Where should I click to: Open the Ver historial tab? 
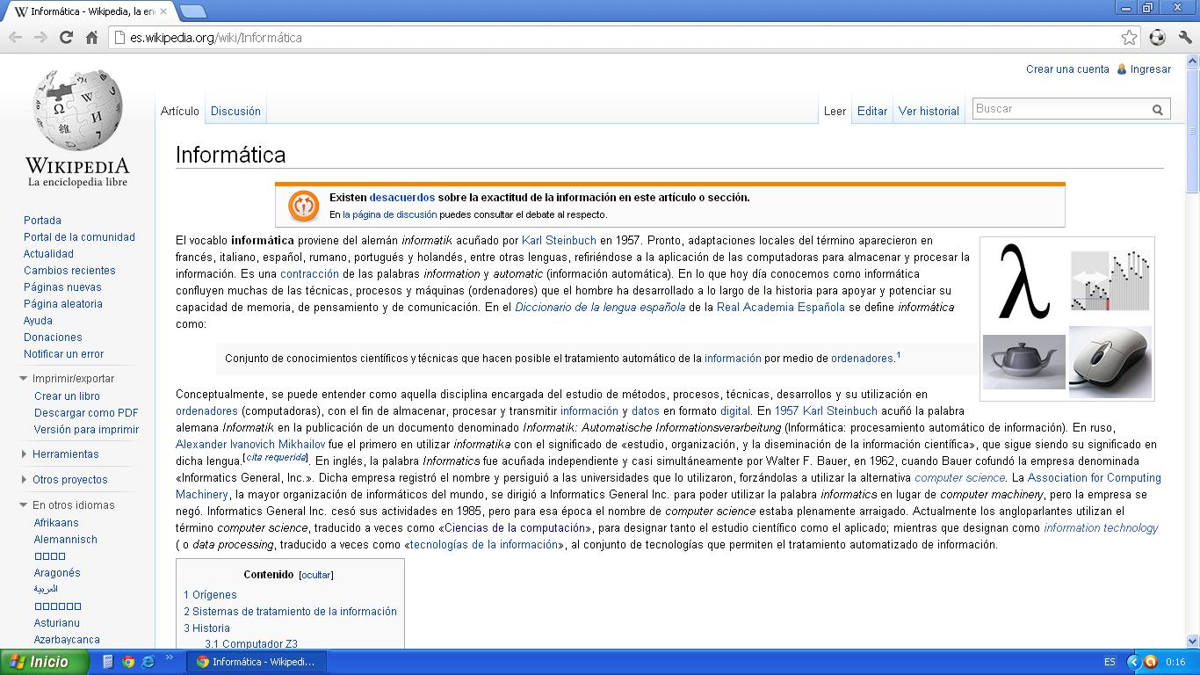tap(929, 112)
